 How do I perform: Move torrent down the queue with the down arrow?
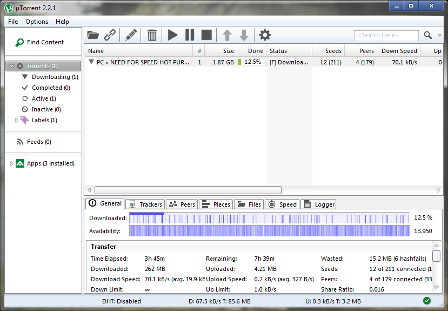[x=244, y=35]
